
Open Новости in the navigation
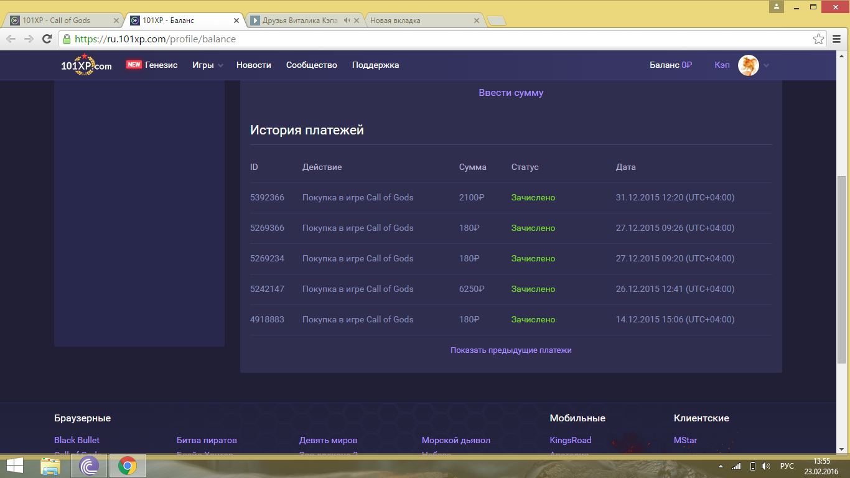(254, 65)
